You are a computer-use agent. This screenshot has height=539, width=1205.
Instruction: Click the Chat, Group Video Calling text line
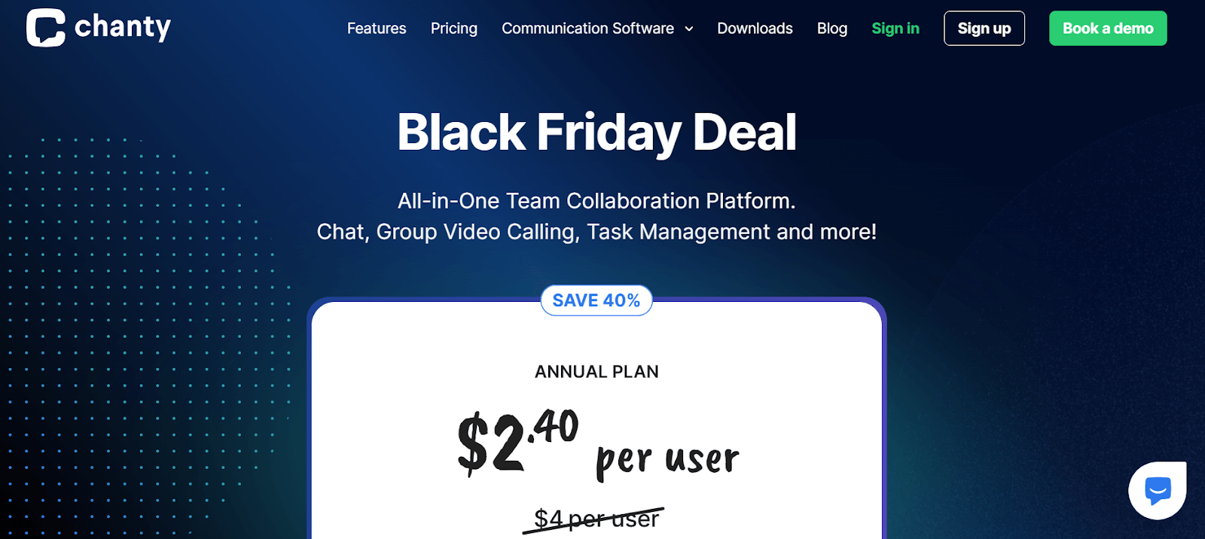(596, 232)
